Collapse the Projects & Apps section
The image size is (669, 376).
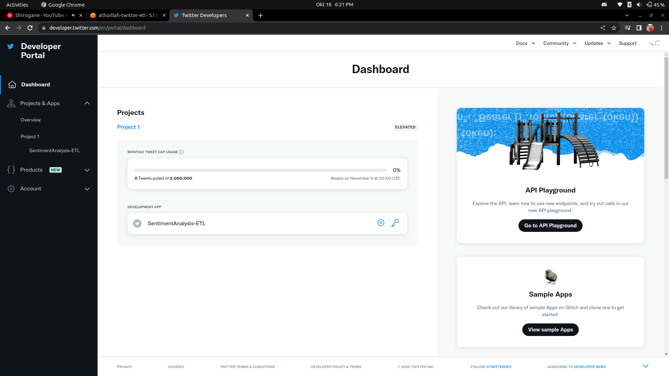(x=87, y=103)
